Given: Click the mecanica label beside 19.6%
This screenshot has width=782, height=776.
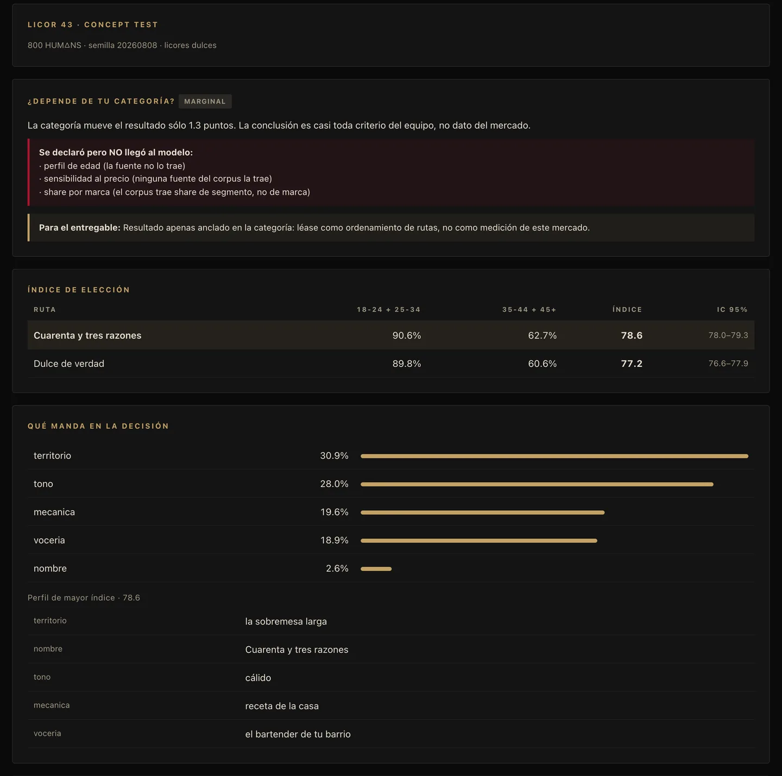Looking at the screenshot, I should click(54, 512).
